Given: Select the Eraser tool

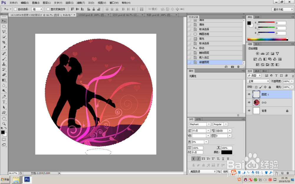Looking at the screenshot, I should [4, 75].
